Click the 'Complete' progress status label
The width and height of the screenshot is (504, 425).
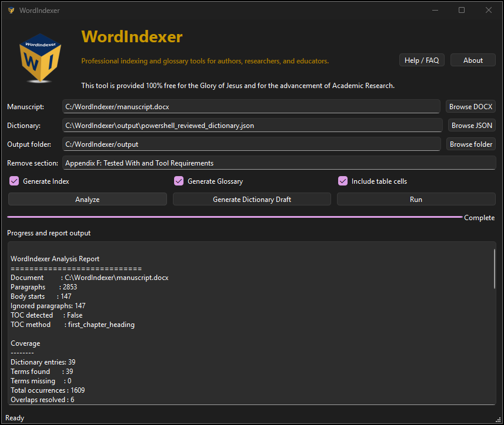click(479, 217)
